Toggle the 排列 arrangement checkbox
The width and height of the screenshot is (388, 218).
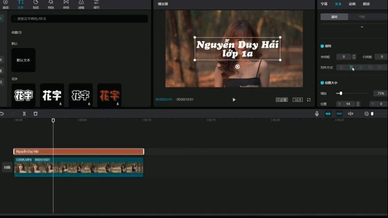point(322,46)
